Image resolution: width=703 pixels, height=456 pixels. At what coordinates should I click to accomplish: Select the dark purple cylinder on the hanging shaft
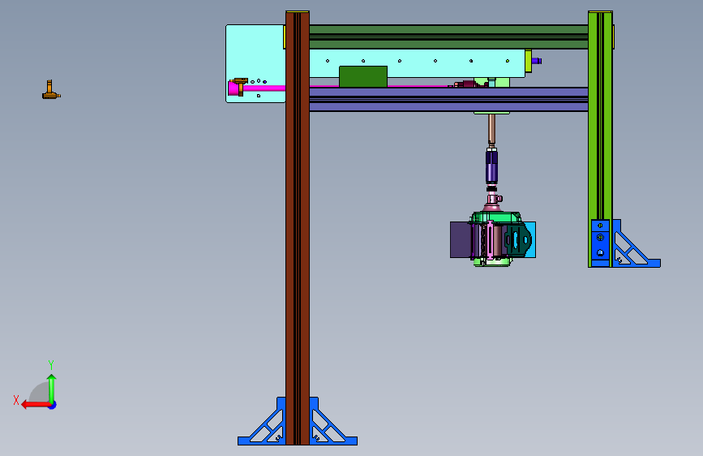coord(492,166)
